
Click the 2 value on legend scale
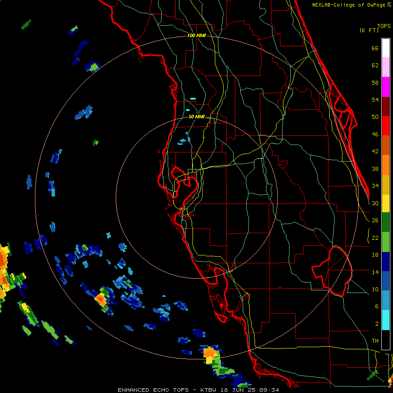click(x=376, y=324)
